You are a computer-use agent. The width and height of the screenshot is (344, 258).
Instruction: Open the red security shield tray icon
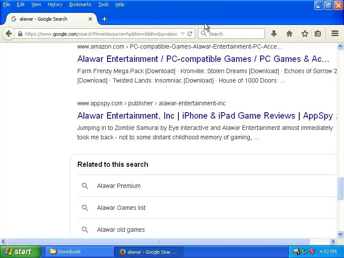(312, 252)
